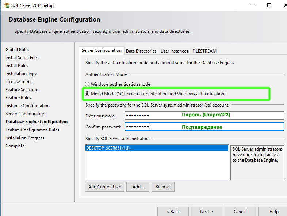
Task: Click the Add... button
Action: tap(138, 187)
